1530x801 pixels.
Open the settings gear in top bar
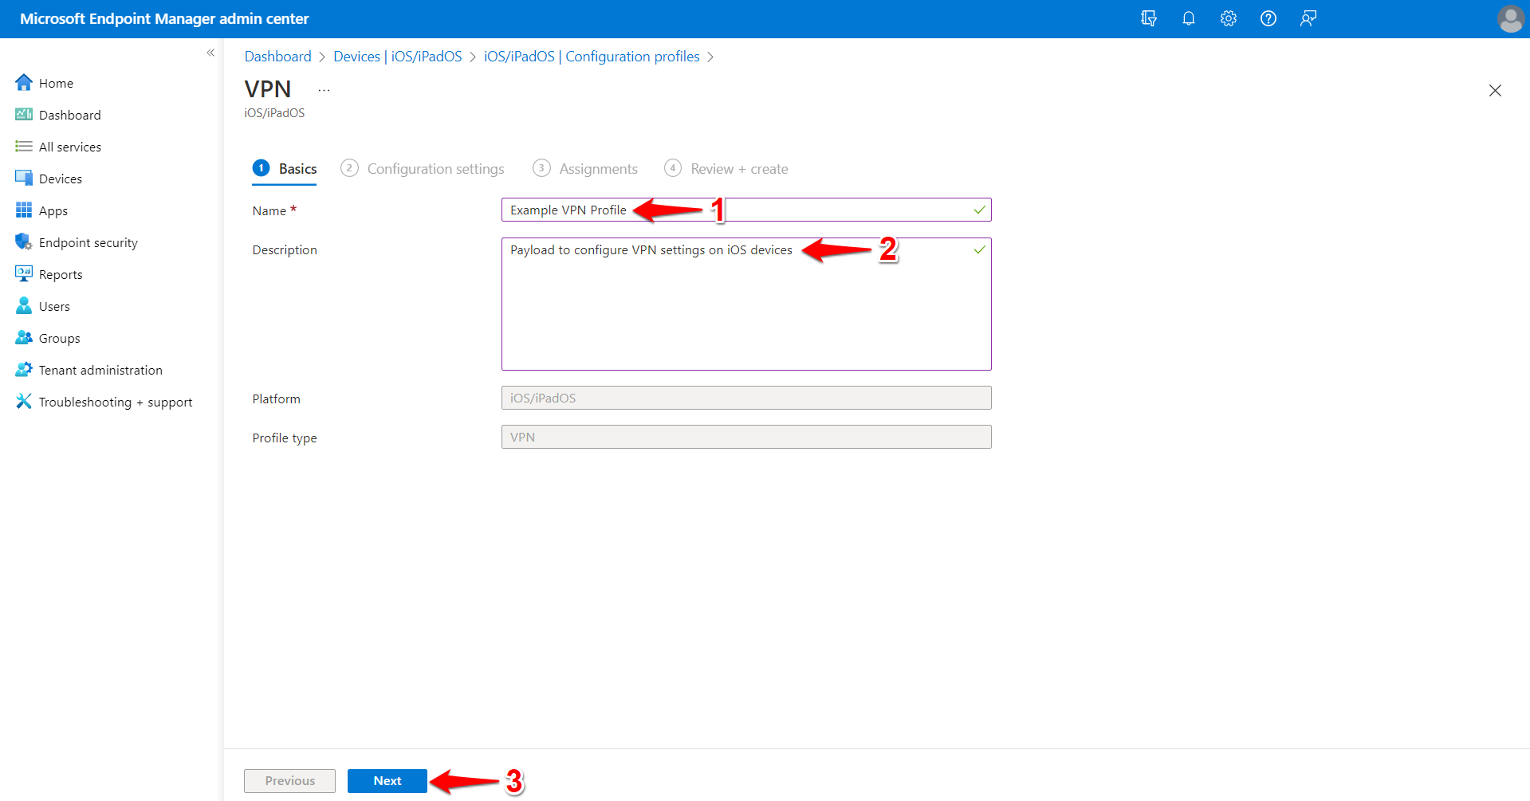tap(1228, 18)
